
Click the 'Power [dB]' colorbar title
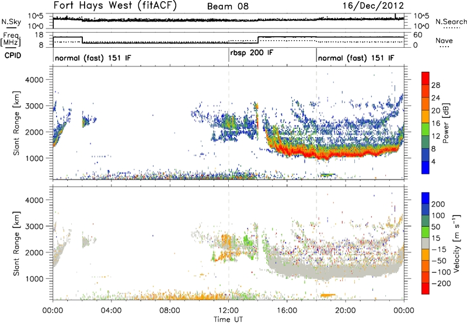tap(445, 123)
